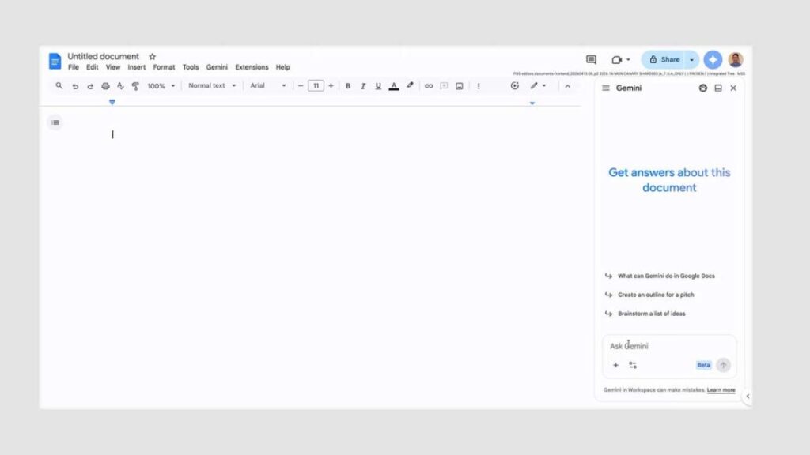Screen dimensions: 810x455
Task: Click the Ask Gemini input field
Action: [669, 346]
